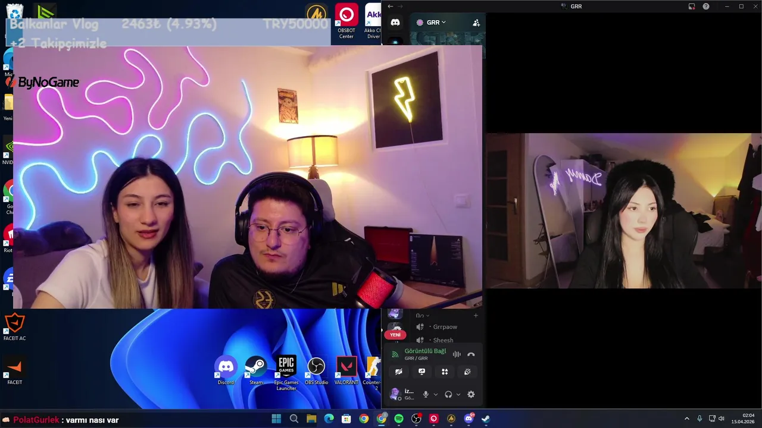Viewport: 762px width, 428px height.
Task: Open Microsoft Edge from taskbar
Action: click(329, 418)
